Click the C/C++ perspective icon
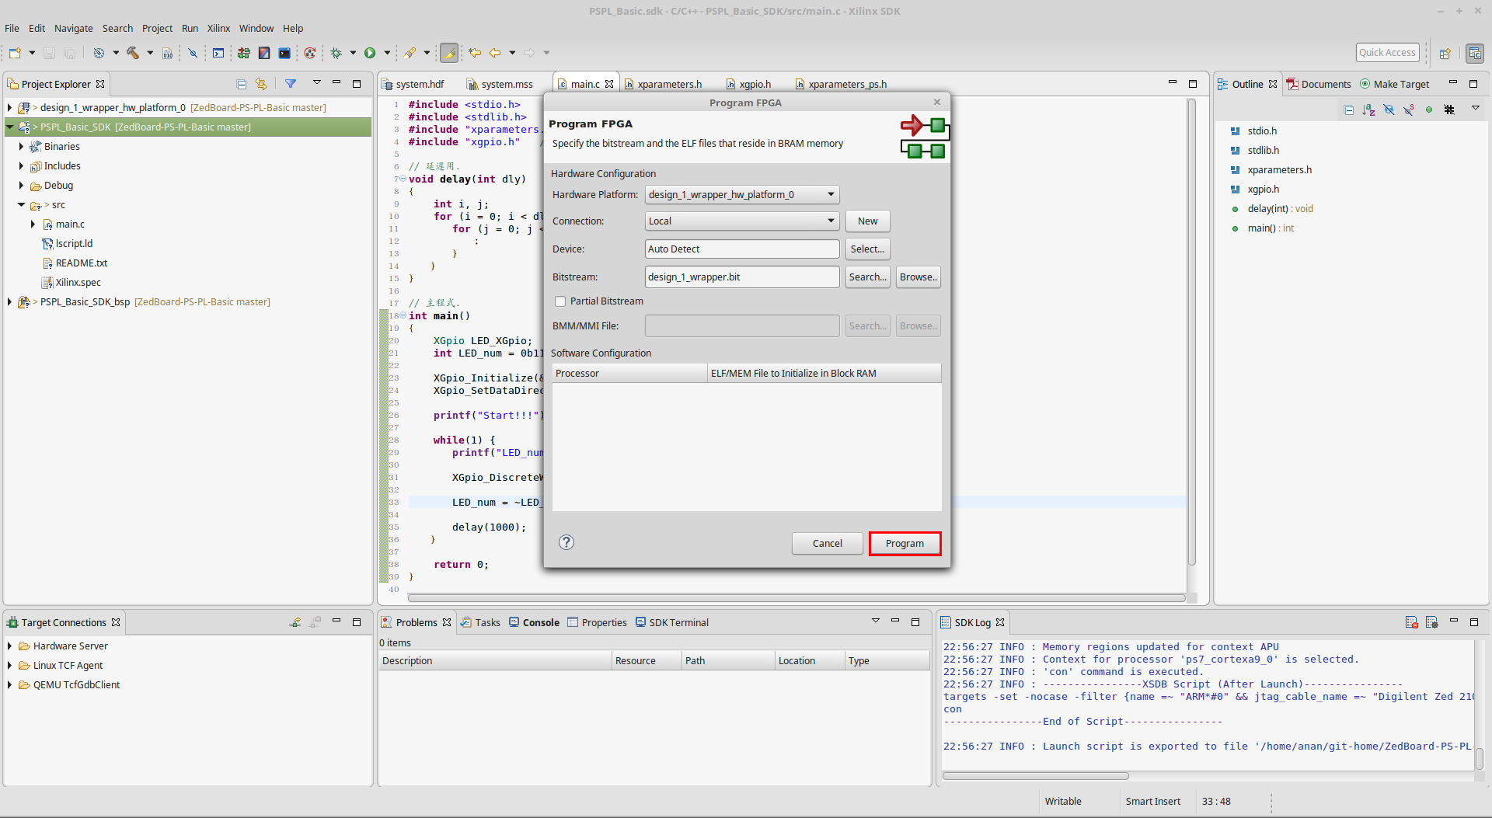 coord(1474,53)
